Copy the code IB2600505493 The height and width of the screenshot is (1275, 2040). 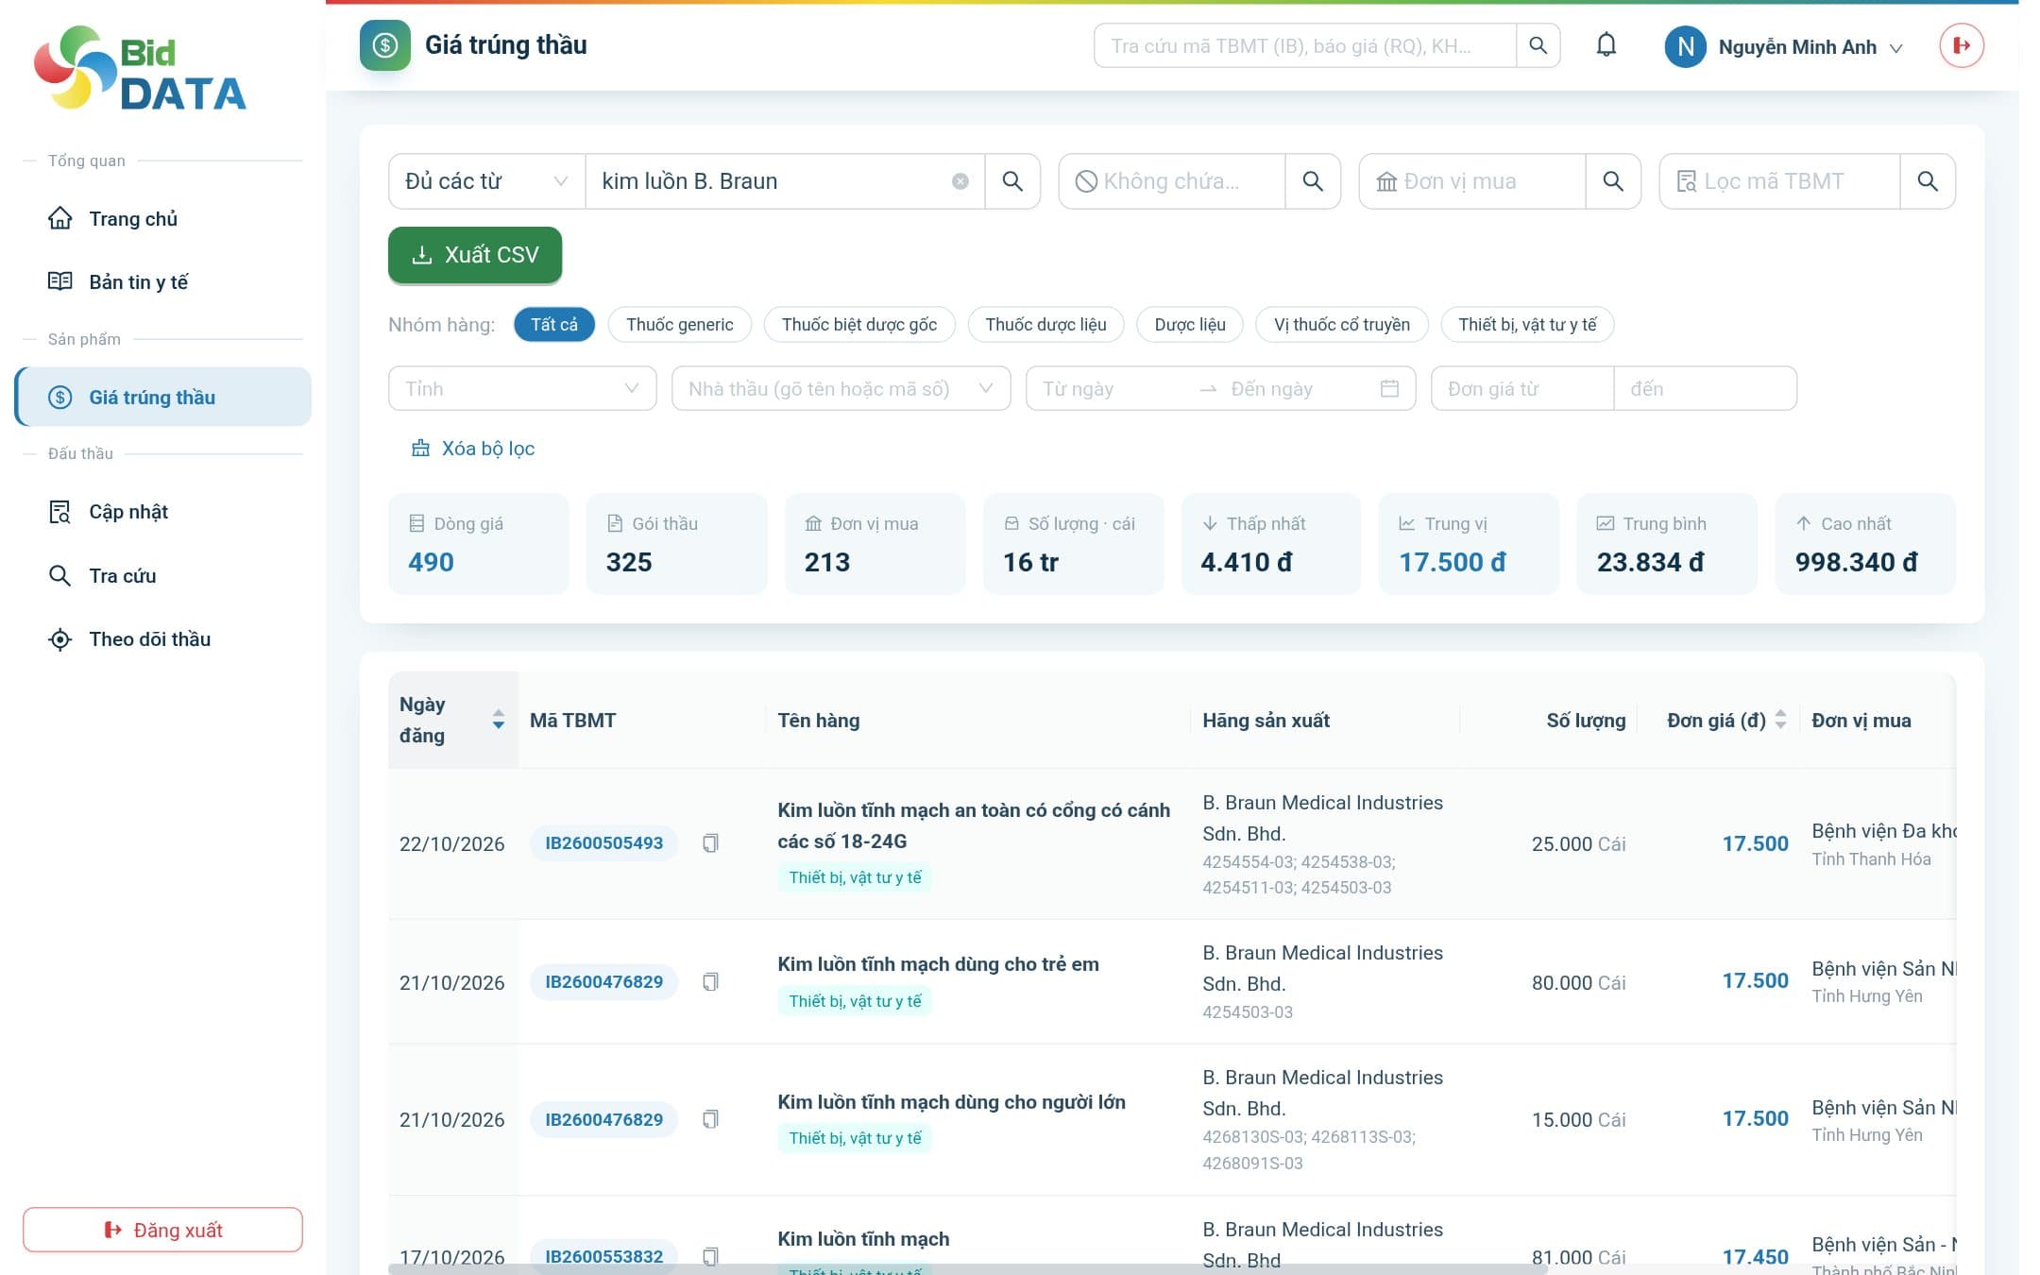710,843
